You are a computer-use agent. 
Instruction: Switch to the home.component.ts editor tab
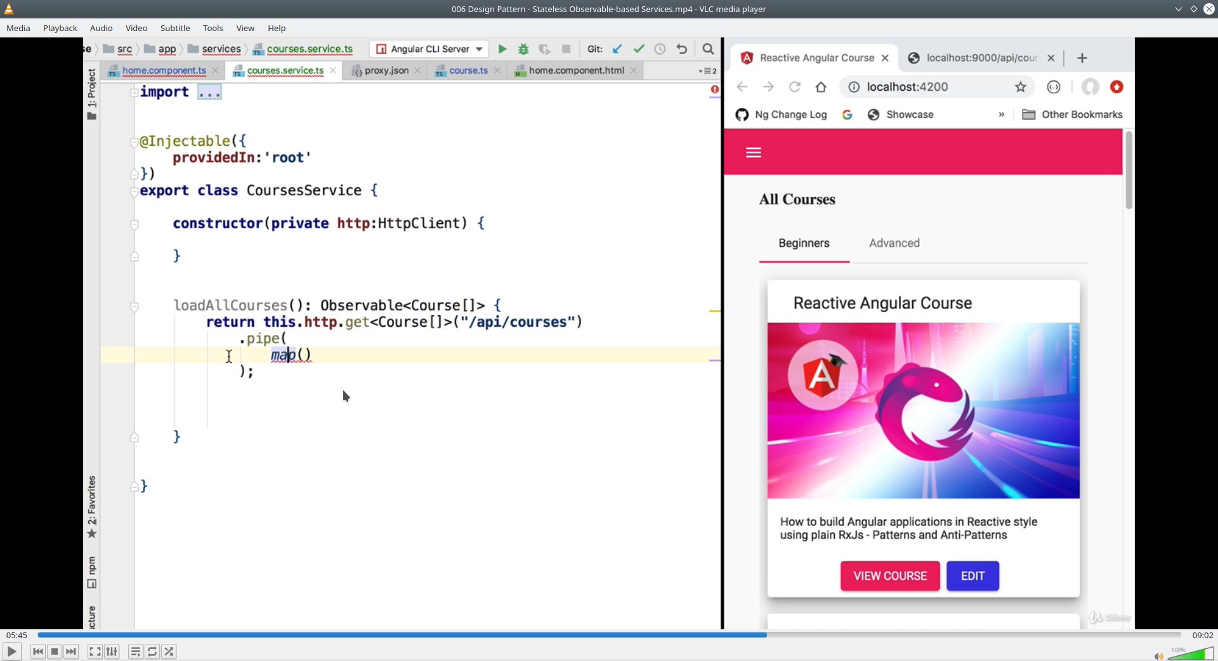[164, 70]
